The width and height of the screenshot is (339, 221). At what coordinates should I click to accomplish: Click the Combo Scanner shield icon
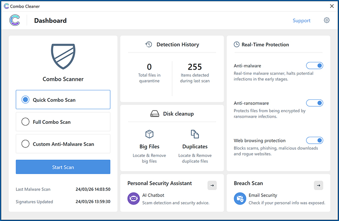[63, 56]
